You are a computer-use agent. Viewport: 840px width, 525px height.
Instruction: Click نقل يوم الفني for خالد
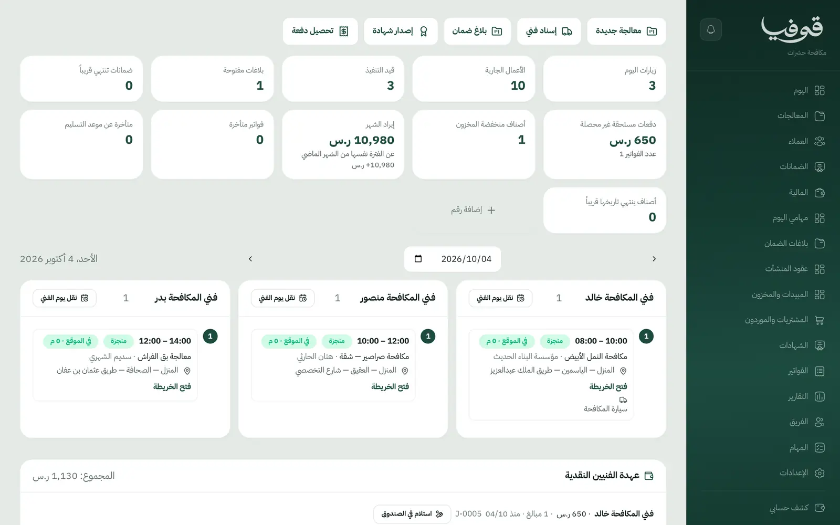tap(500, 298)
